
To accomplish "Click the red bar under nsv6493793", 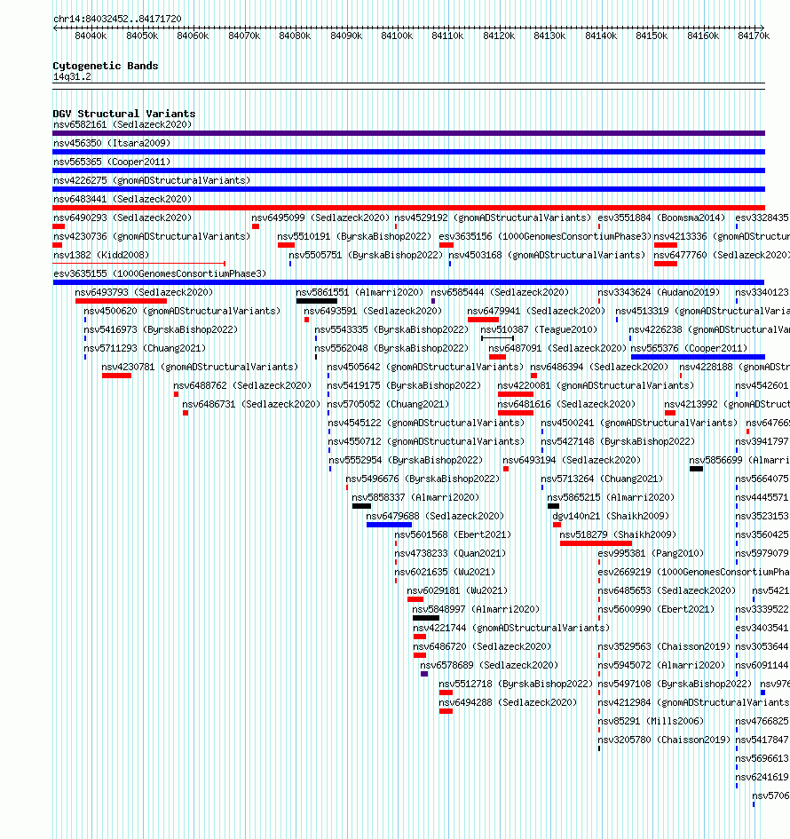I will (121, 301).
